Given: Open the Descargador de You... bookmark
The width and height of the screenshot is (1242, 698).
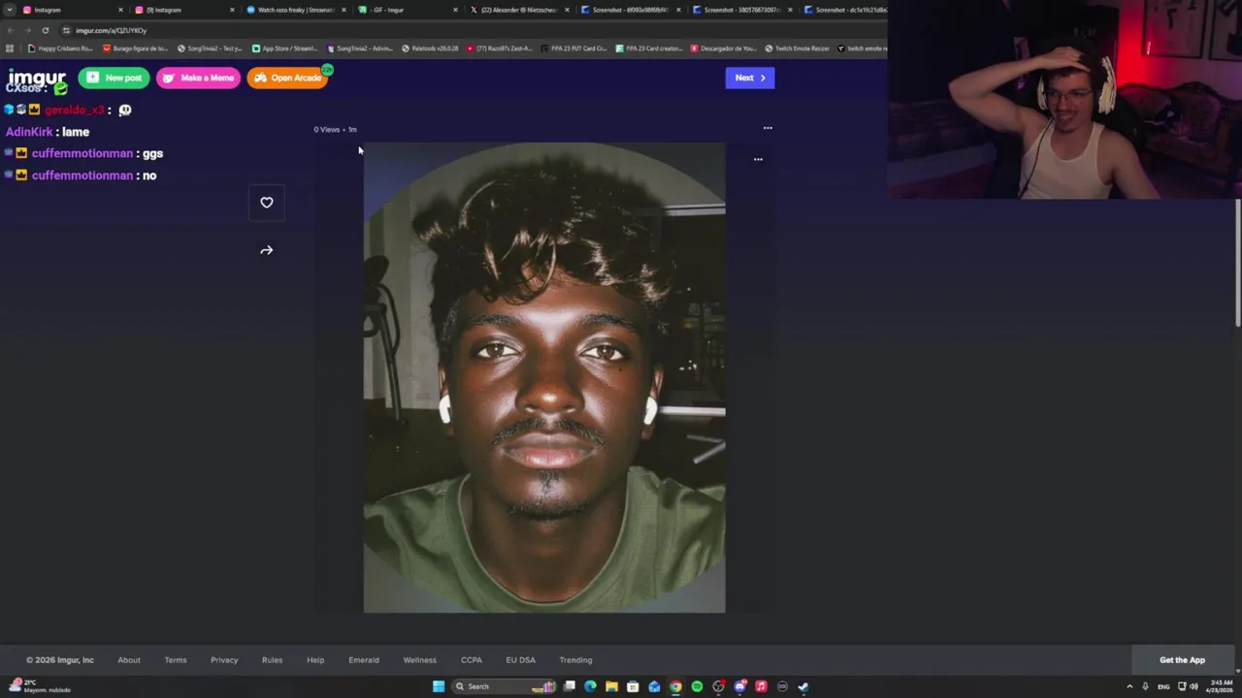Looking at the screenshot, I should click(723, 48).
